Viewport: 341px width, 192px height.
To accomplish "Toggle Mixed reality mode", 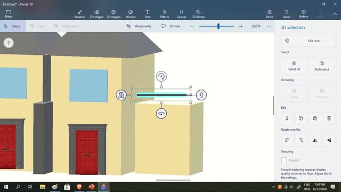I will [139, 26].
